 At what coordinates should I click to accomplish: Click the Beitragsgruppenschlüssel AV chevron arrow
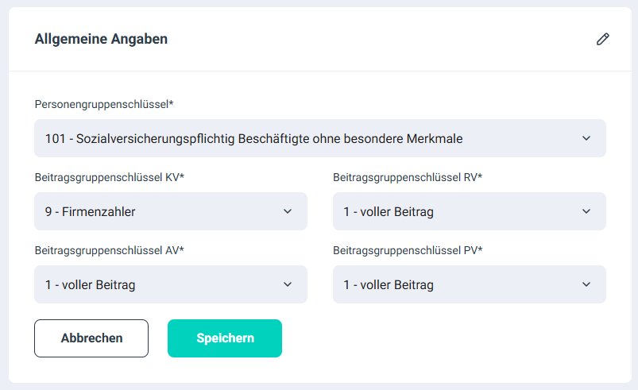[288, 284]
